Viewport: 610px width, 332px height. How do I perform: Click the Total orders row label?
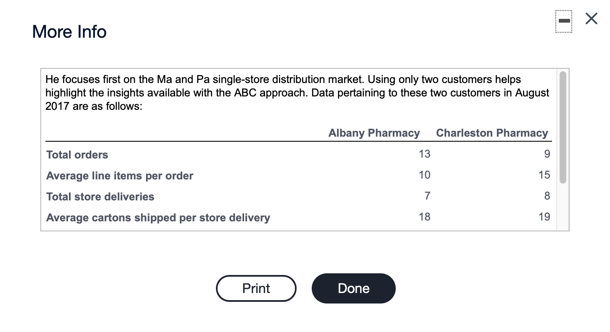[x=77, y=155]
